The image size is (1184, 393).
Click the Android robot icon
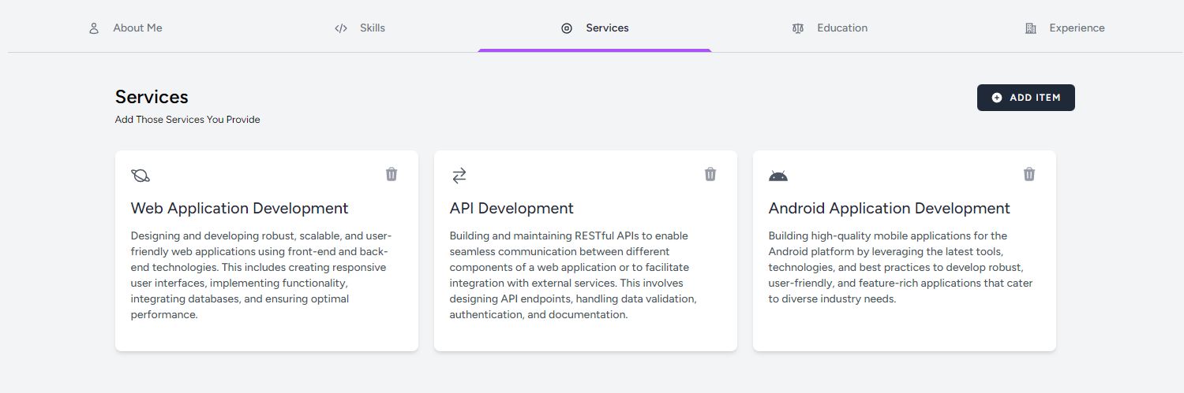pos(778,176)
